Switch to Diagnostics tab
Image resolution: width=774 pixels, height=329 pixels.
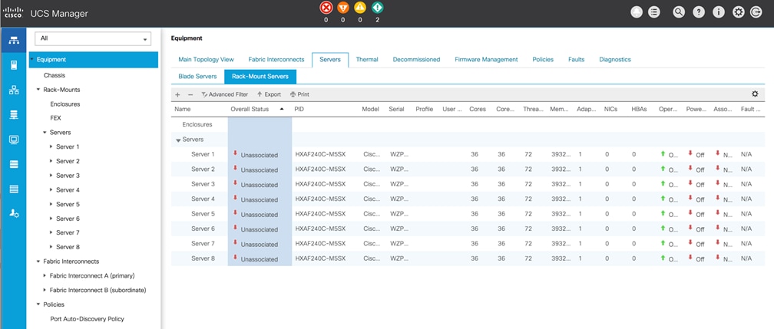coord(614,59)
